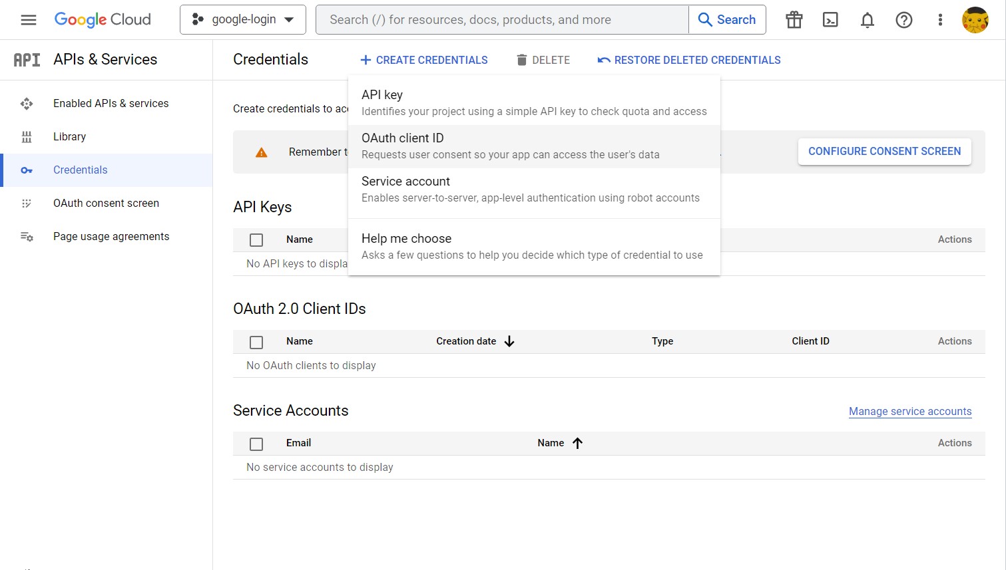Click the Client ID column header
This screenshot has height=570, width=1006.
point(810,341)
